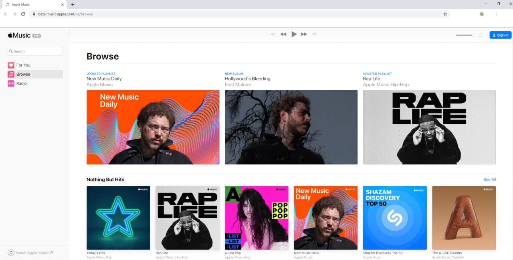Bookmark this page with the star icon
The height and width of the screenshot is (260, 513).
coord(445,14)
